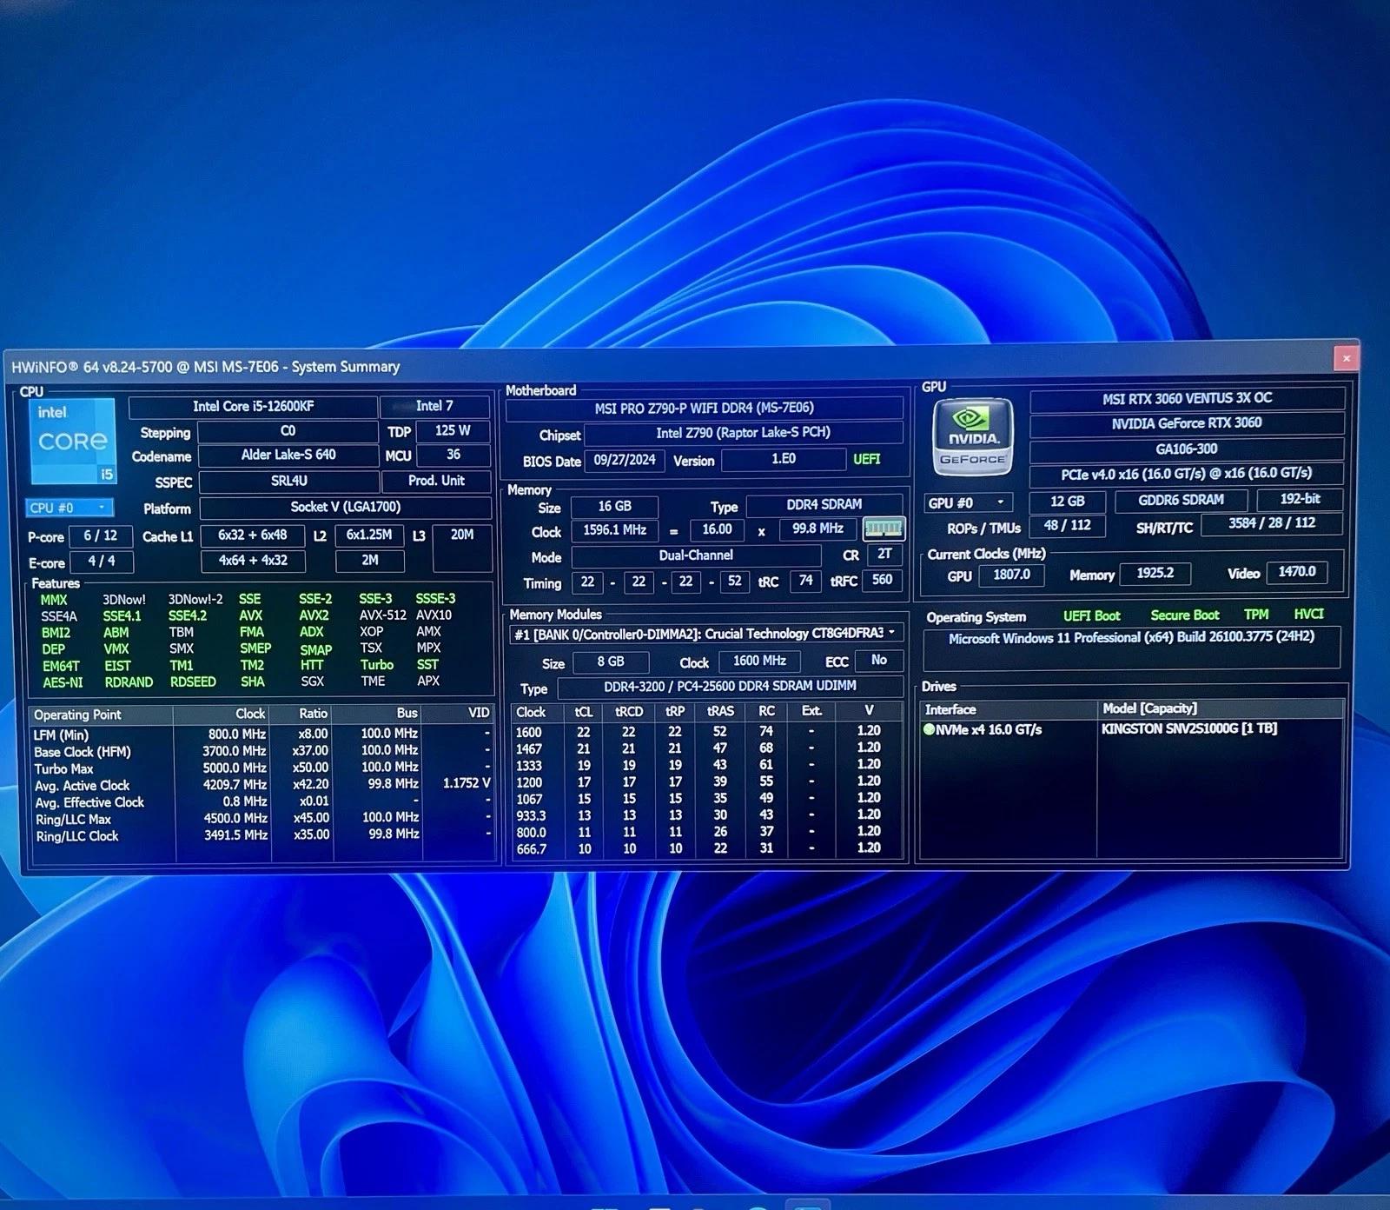Click the 'Turbo Max' operating point row
Image resolution: width=1390 pixels, height=1210 pixels.
[262, 768]
